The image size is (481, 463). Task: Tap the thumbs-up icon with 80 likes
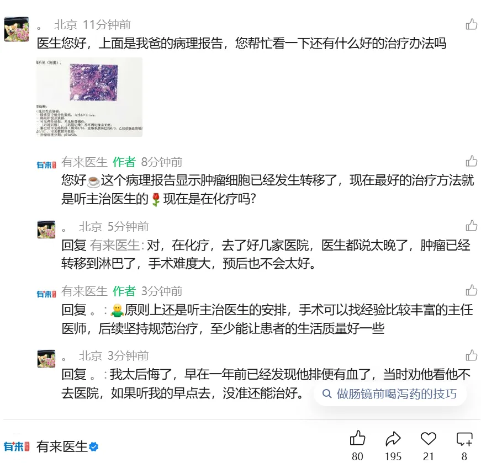(x=357, y=438)
